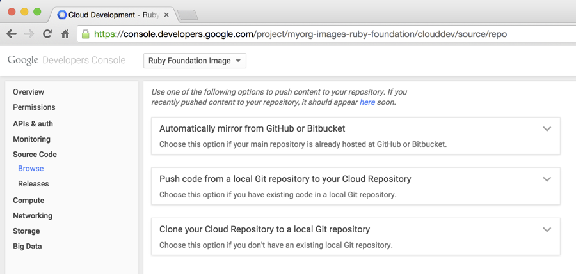
Task: Click the macOS red close window button
Action: (x=12, y=11)
